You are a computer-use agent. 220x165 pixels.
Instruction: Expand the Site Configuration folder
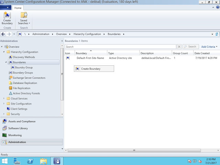4,103
